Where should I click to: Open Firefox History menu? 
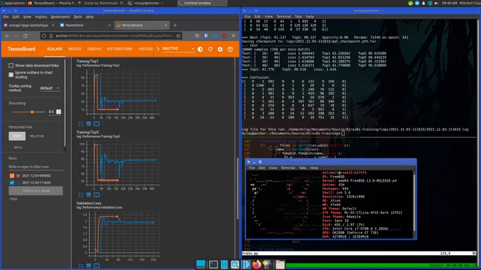(x=41, y=17)
